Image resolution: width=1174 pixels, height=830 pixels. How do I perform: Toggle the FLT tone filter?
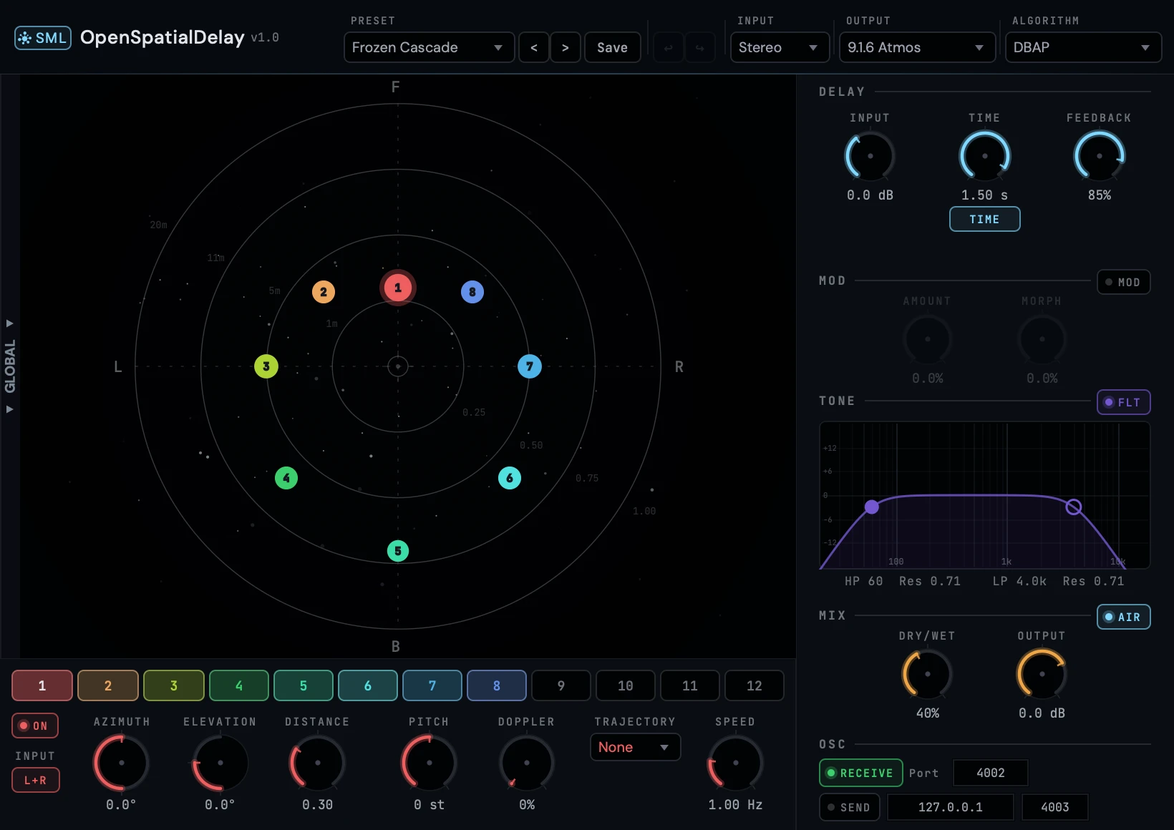1124,402
